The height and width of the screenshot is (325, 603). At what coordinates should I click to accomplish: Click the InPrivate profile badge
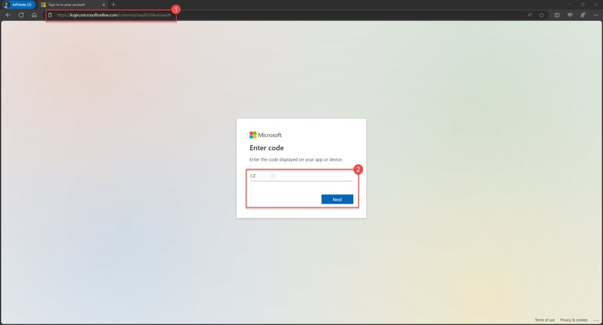pyautogui.click(x=18, y=4)
